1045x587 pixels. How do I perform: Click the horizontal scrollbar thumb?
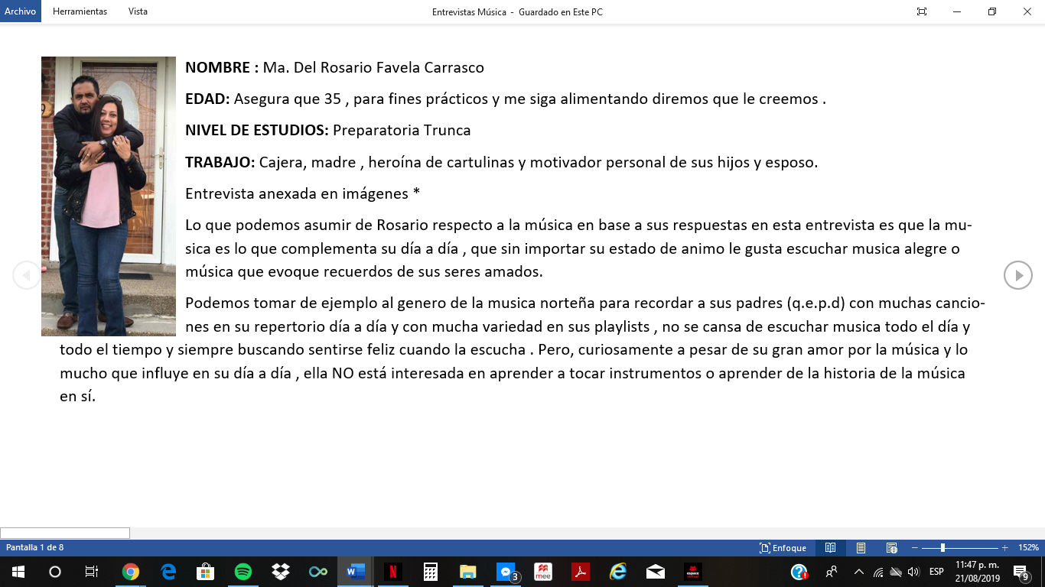[x=65, y=533]
